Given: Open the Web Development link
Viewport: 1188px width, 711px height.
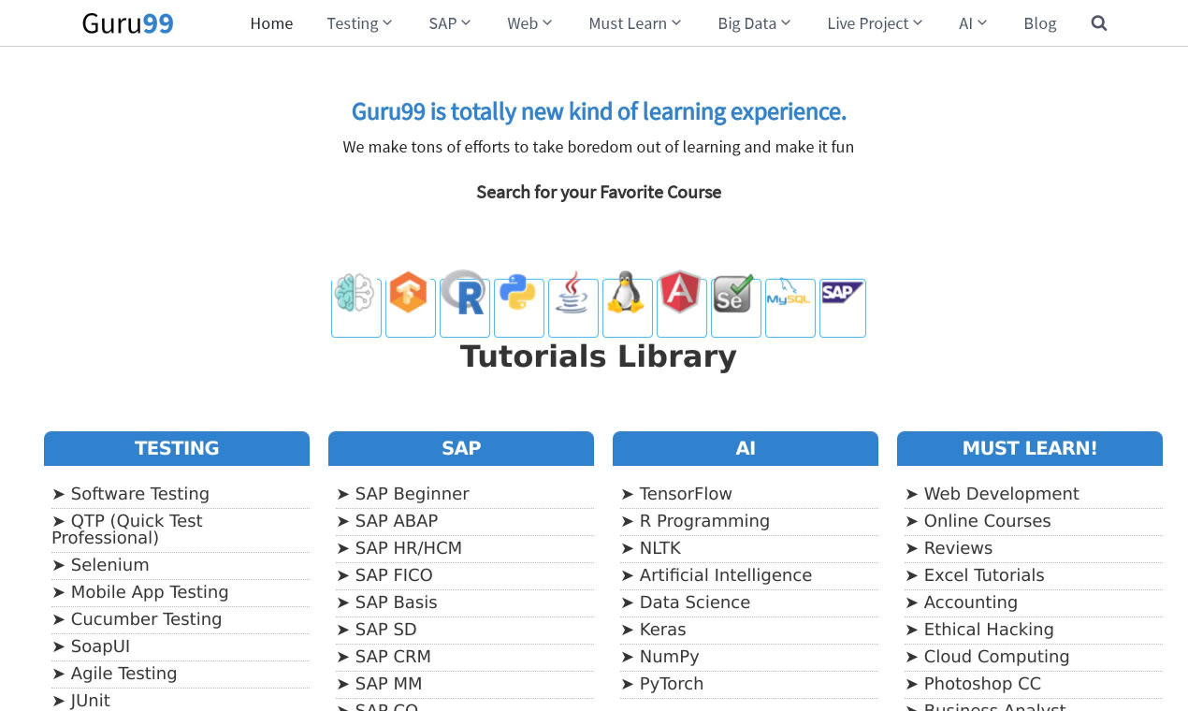Looking at the screenshot, I should (x=1002, y=494).
